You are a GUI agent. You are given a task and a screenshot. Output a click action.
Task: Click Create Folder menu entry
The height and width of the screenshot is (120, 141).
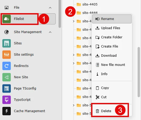112,37
